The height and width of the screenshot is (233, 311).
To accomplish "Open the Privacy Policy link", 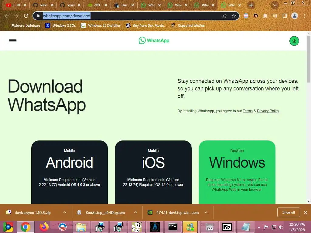I will point(268,111).
